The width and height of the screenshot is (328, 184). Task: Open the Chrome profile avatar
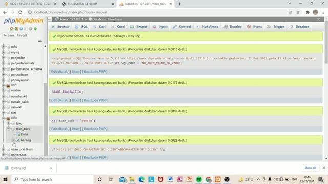[315, 12]
